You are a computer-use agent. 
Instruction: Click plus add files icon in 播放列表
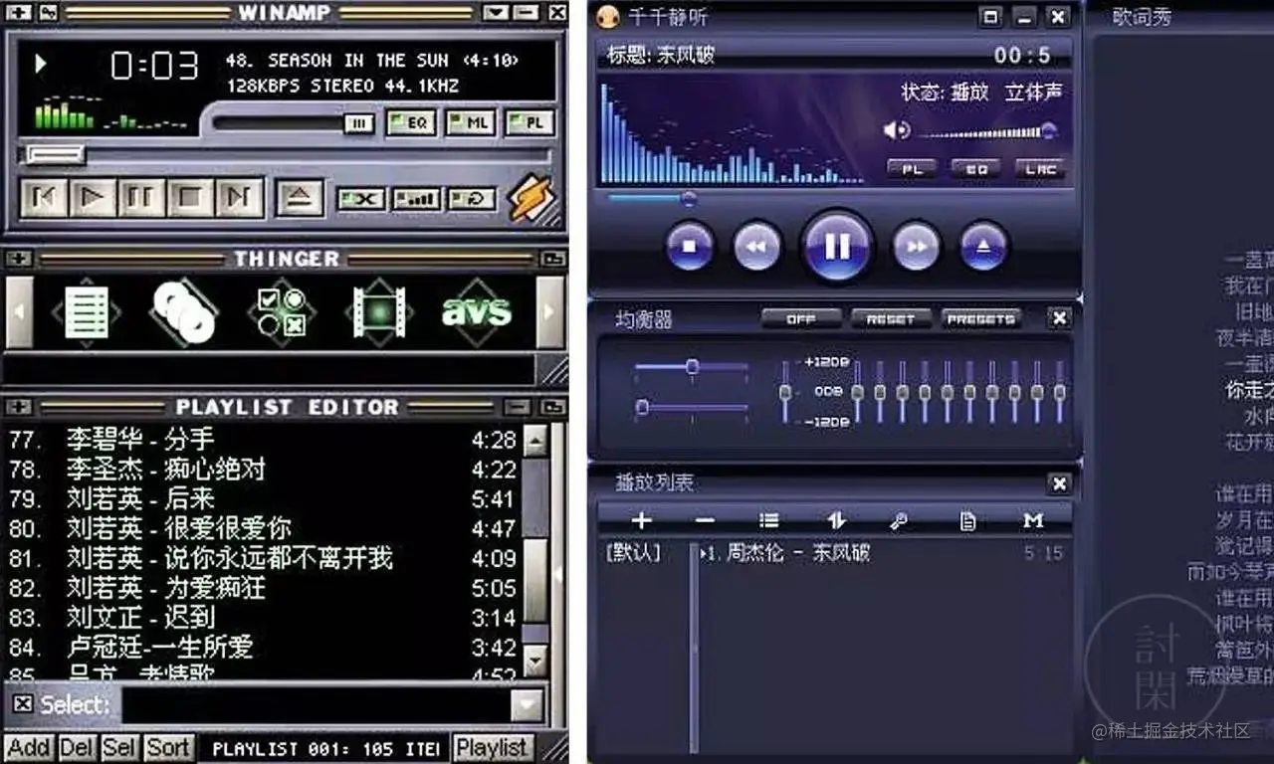coord(642,520)
